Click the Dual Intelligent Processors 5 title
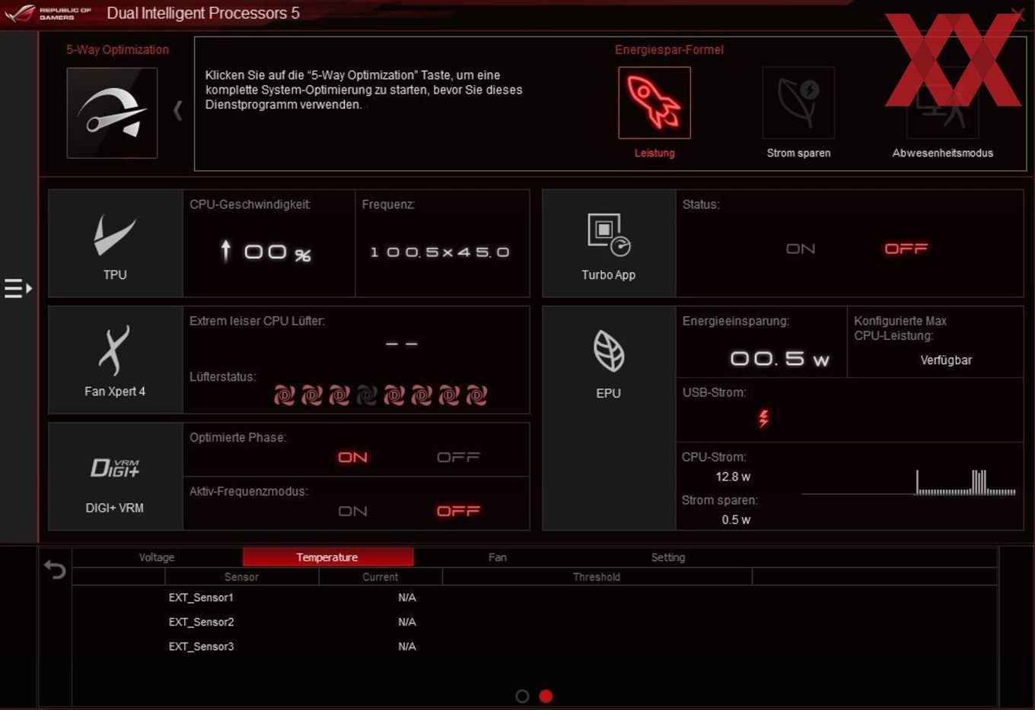This screenshot has width=1035, height=710. [x=203, y=13]
